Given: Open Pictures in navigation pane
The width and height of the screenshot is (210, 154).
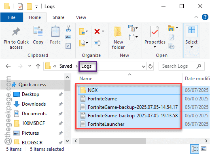Looking at the screenshot, I should point(30,133).
